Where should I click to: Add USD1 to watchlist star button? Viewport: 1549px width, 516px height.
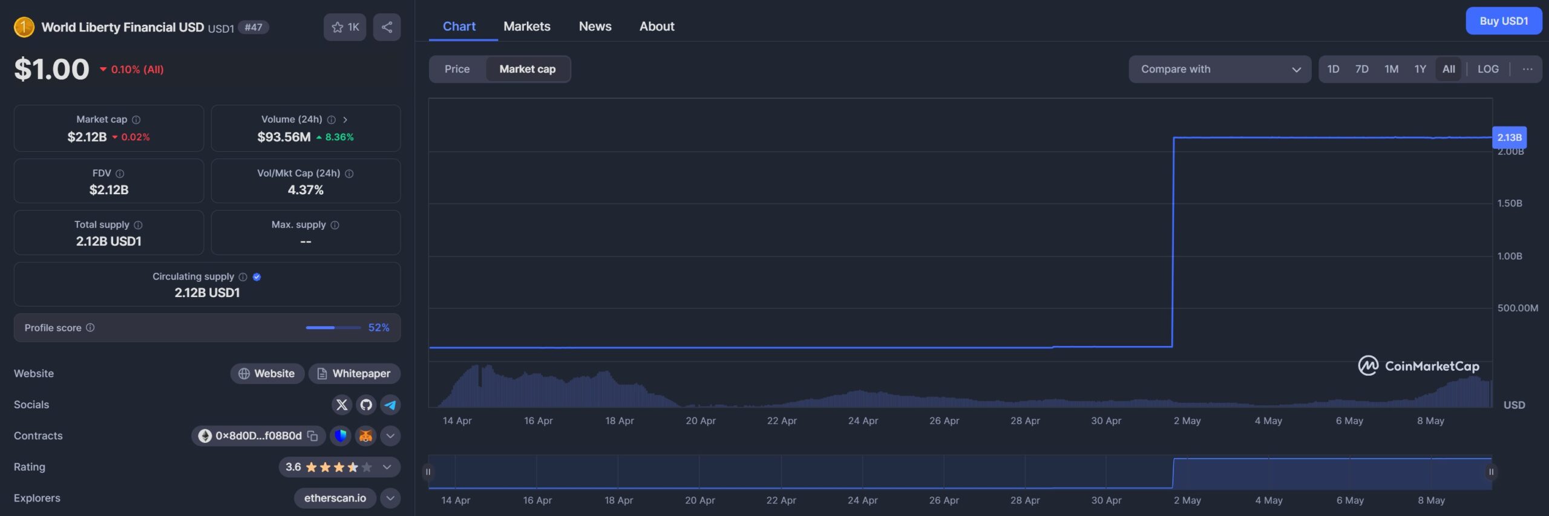345,27
